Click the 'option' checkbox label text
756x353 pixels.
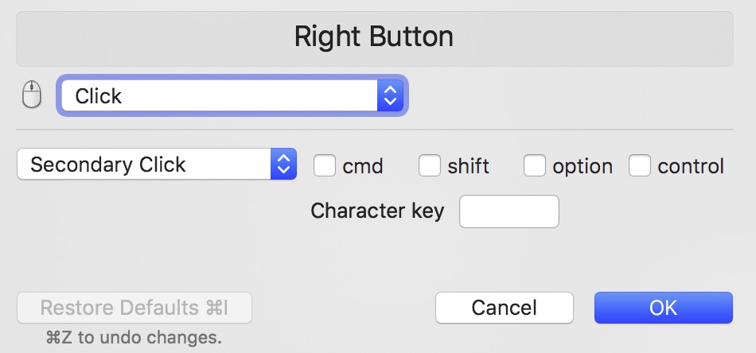point(583,166)
